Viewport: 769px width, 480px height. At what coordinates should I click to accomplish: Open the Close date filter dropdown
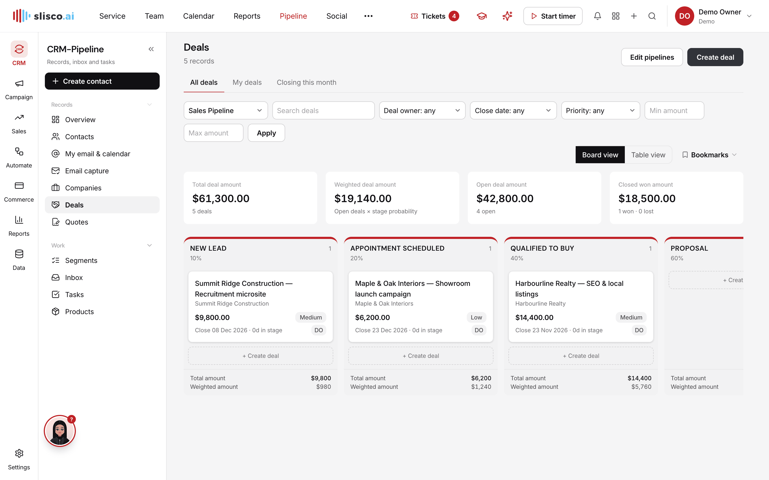pyautogui.click(x=513, y=110)
